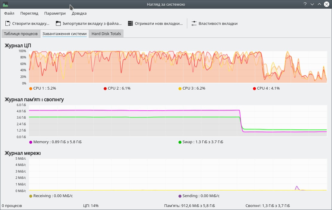This screenshot has width=332, height=210.
Task: Click the CPU 4 : 4.1% label
Action: click(x=269, y=88)
